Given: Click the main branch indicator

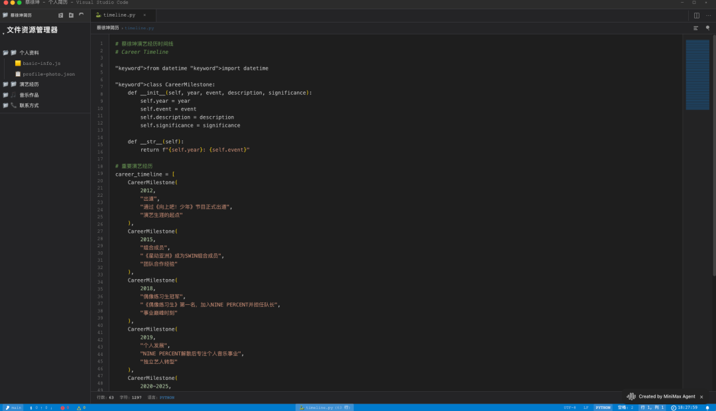Looking at the screenshot, I should (x=13, y=408).
